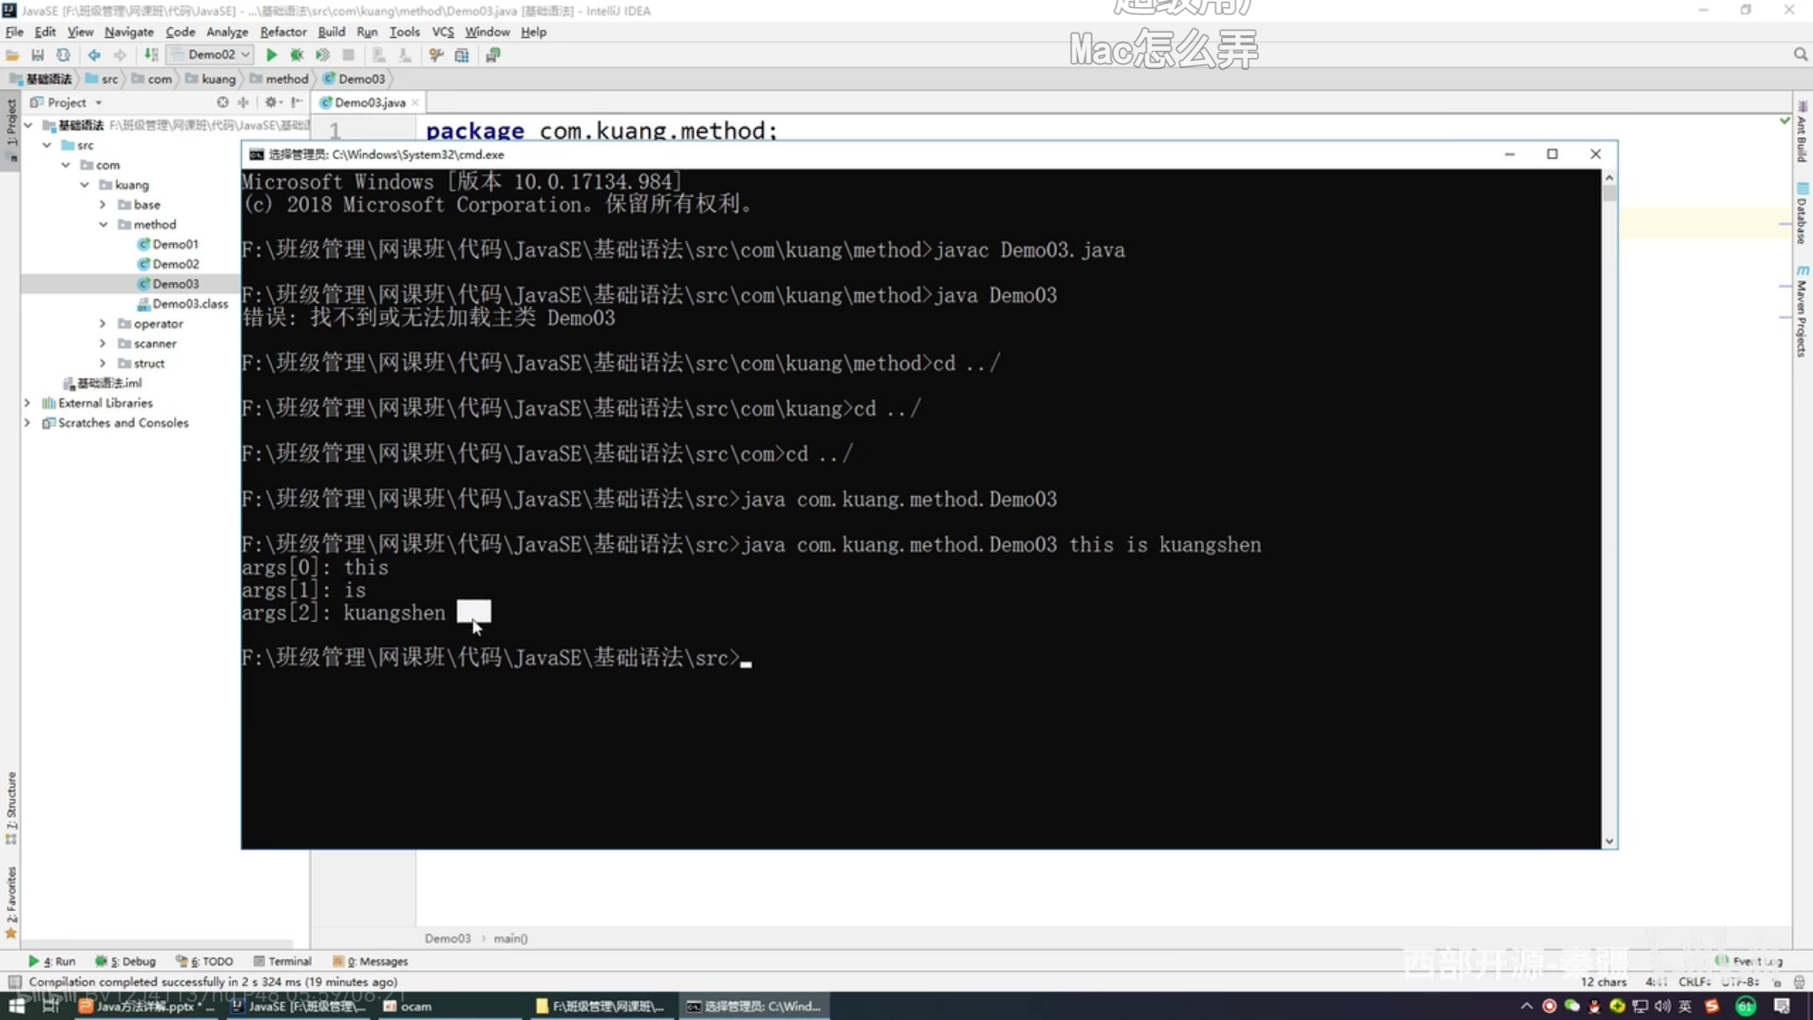Screen dimensions: 1813x1020
Task: Start debugging with the green bug icon
Action: (x=296, y=55)
